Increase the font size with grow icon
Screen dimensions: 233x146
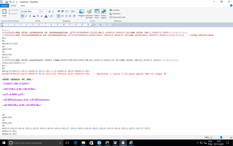tap(49, 11)
